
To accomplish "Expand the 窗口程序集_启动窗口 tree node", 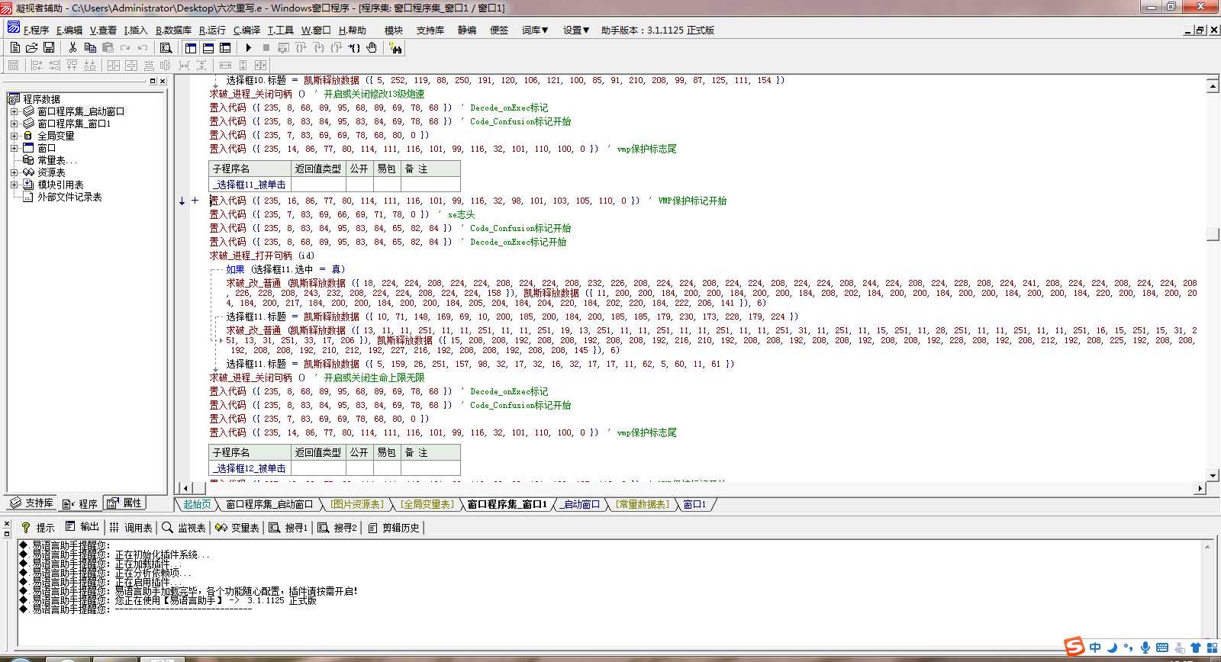I will [x=14, y=111].
